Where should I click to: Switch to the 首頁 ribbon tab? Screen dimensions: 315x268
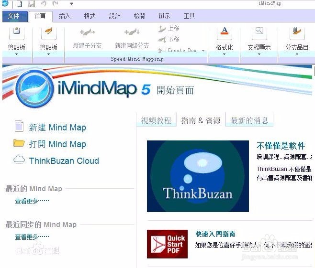(x=40, y=16)
